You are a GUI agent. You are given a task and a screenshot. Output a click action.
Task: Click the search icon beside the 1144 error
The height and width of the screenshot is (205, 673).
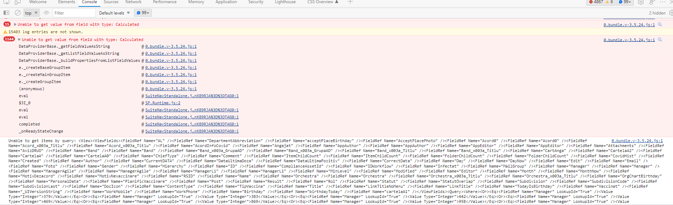click(x=660, y=40)
